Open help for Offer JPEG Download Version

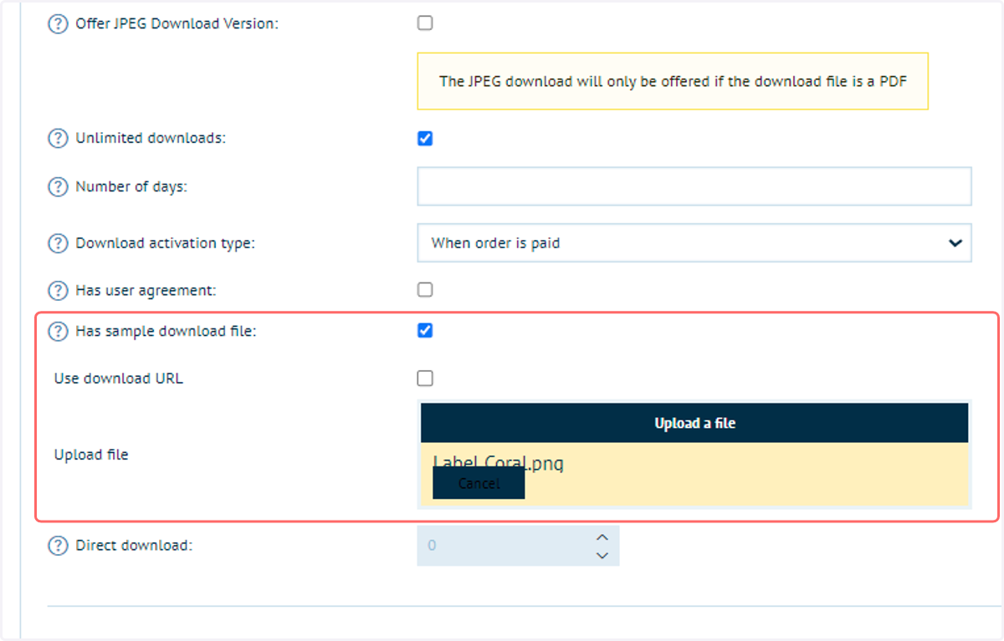58,23
